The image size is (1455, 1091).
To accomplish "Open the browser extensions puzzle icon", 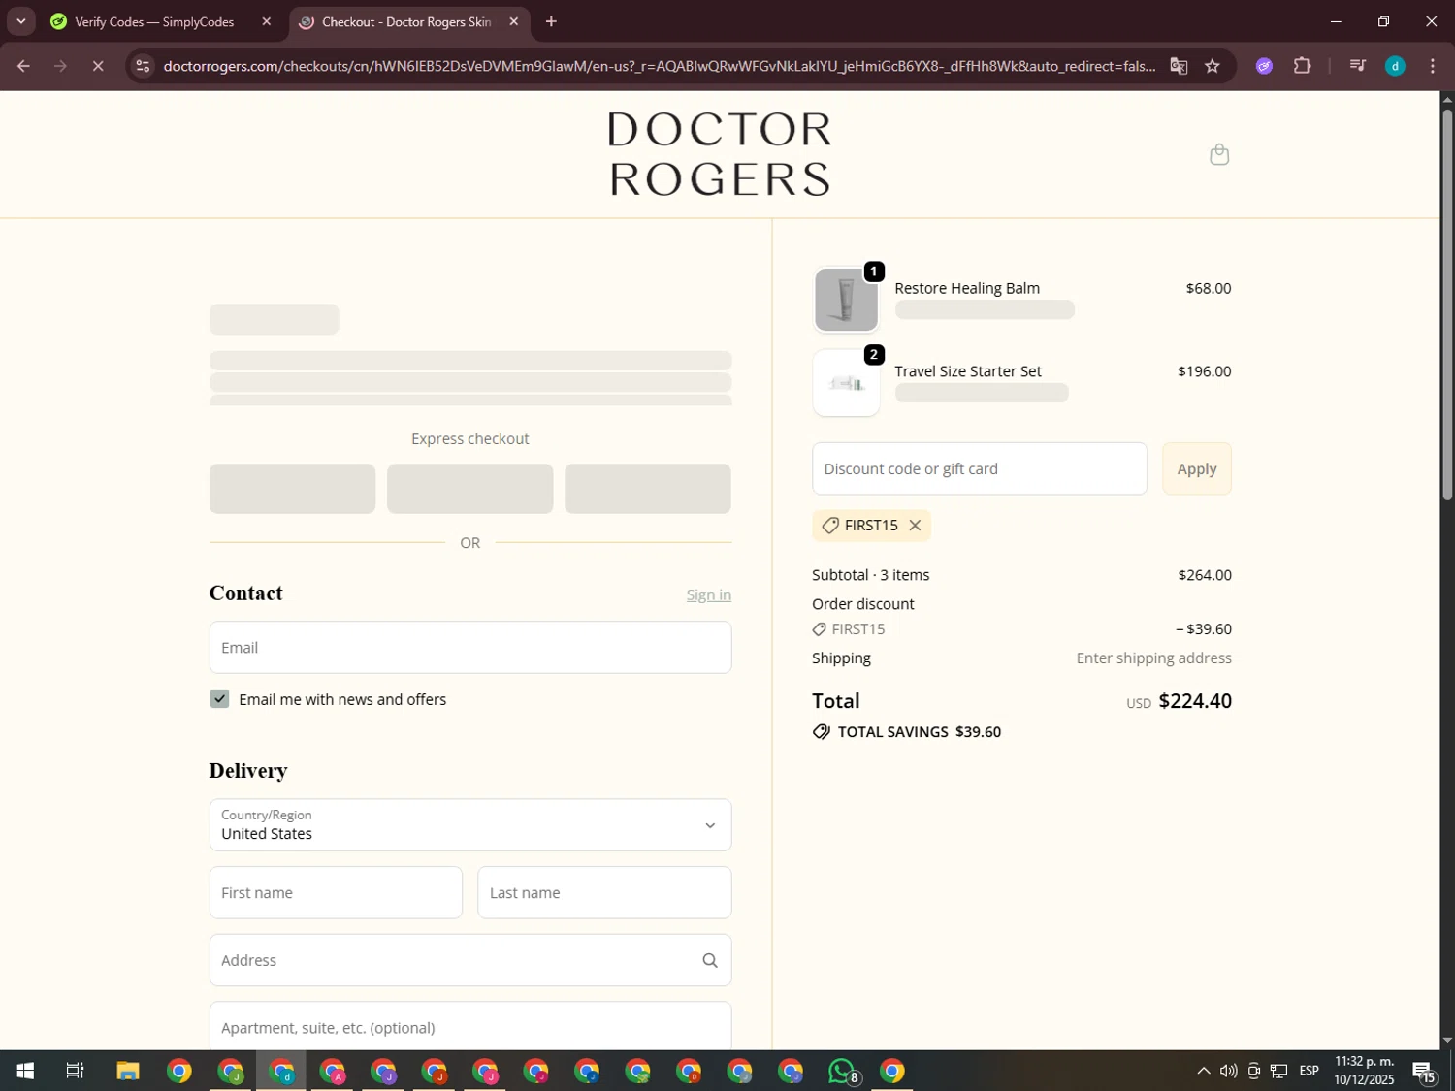I will click(1303, 66).
